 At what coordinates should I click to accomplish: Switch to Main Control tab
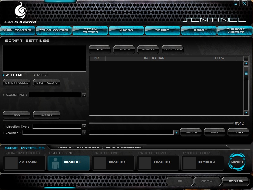tap(18, 30)
